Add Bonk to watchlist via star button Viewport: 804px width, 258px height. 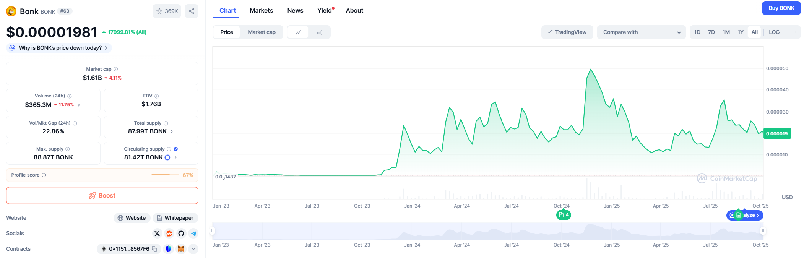coord(167,11)
